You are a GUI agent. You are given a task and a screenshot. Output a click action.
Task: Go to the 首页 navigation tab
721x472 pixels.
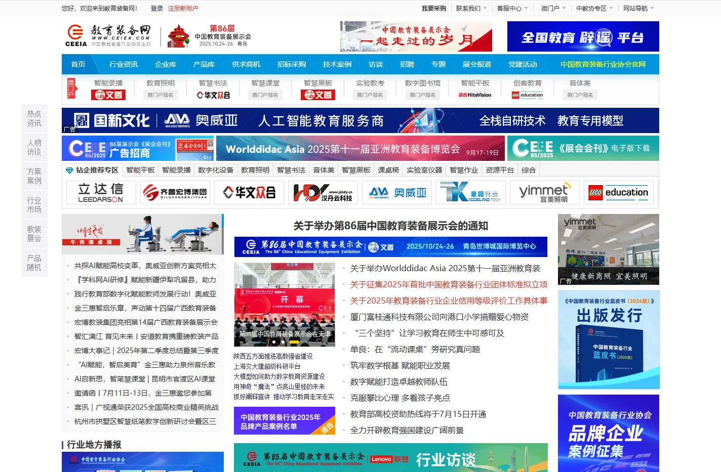[78, 64]
